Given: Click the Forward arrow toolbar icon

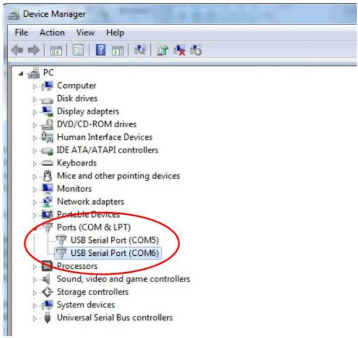Looking at the screenshot, I should 33,50.
